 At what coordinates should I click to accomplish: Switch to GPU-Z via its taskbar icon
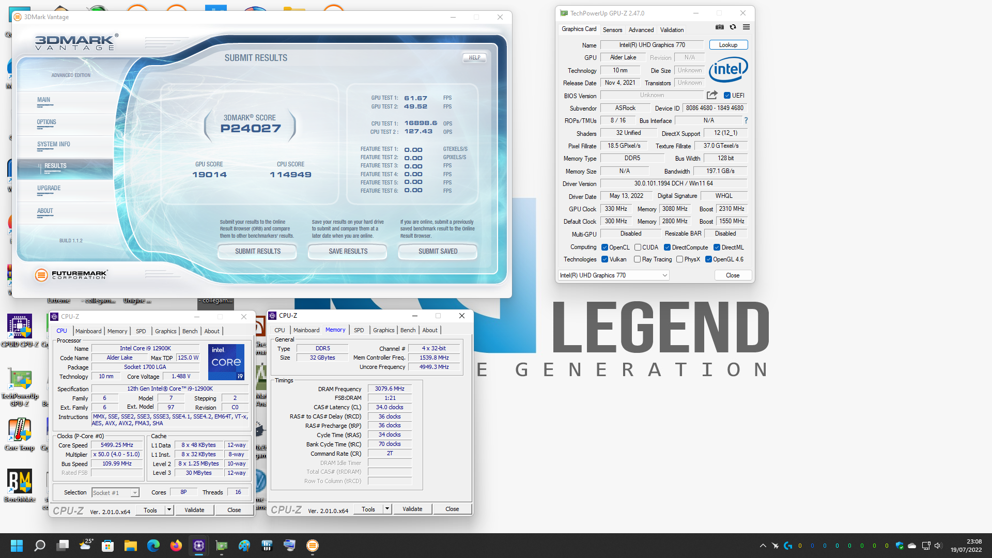pyautogui.click(x=222, y=546)
